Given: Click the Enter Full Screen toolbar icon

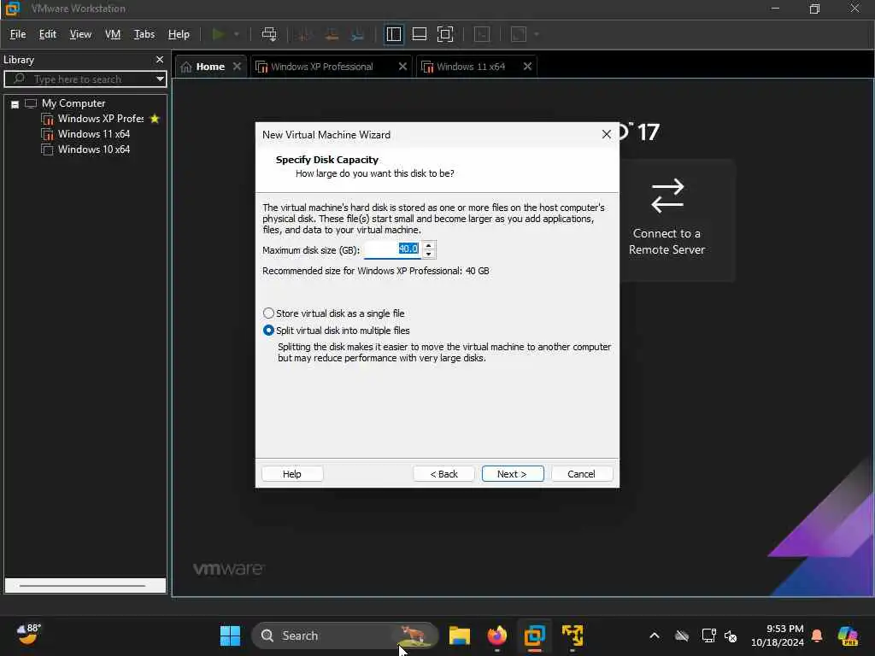Looking at the screenshot, I should click(444, 34).
